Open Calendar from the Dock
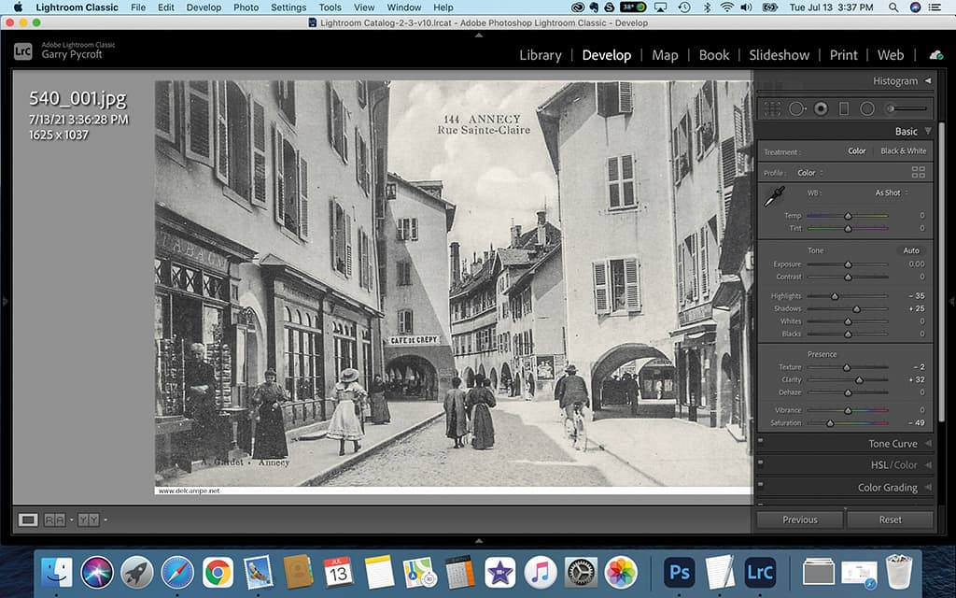The width and height of the screenshot is (956, 598). 338,573
